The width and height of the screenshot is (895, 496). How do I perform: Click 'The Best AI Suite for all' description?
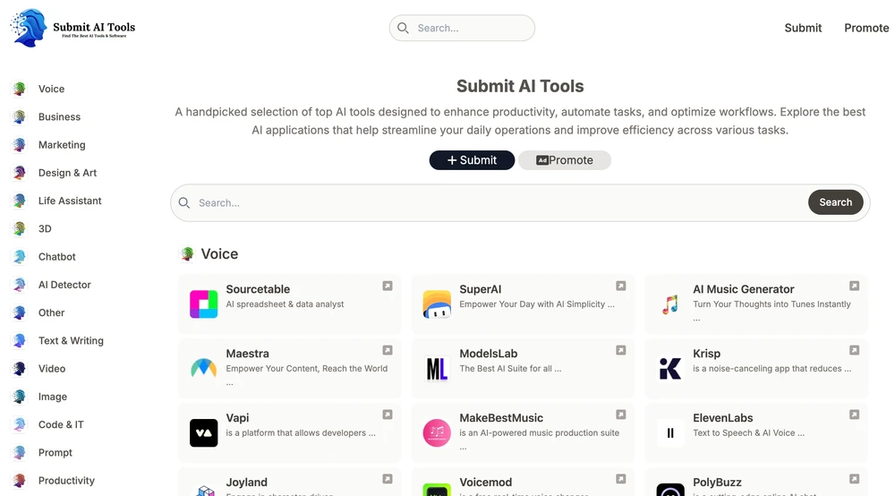coord(510,369)
